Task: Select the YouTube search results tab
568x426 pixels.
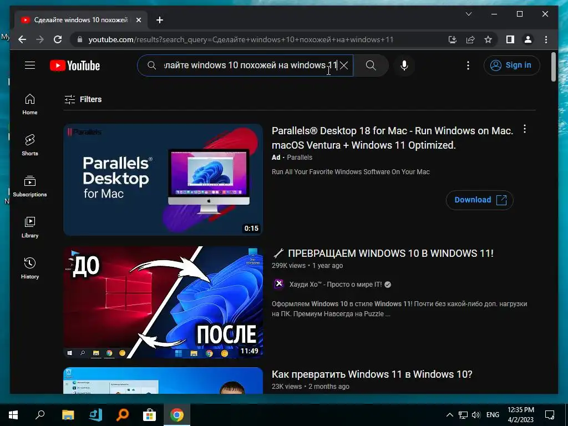Action: (81, 20)
